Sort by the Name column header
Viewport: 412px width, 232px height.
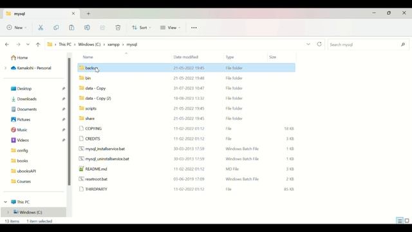click(x=88, y=57)
